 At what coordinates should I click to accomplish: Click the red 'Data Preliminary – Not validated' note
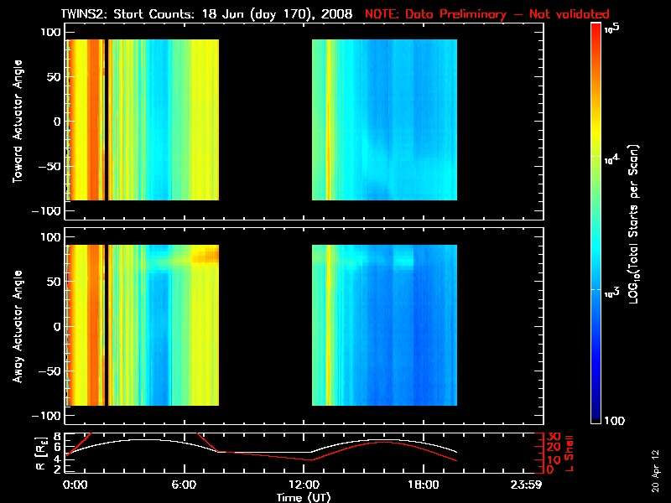click(x=486, y=14)
